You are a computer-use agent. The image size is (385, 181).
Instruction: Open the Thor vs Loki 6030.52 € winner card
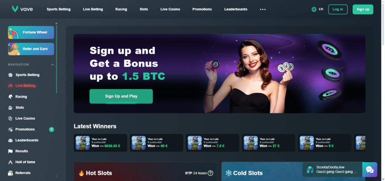pyautogui.click(x=100, y=143)
